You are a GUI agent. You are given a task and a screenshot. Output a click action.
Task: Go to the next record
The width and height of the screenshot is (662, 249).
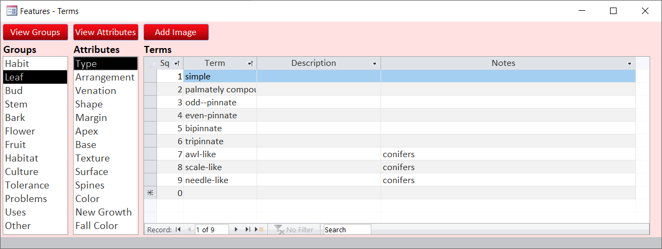236,230
